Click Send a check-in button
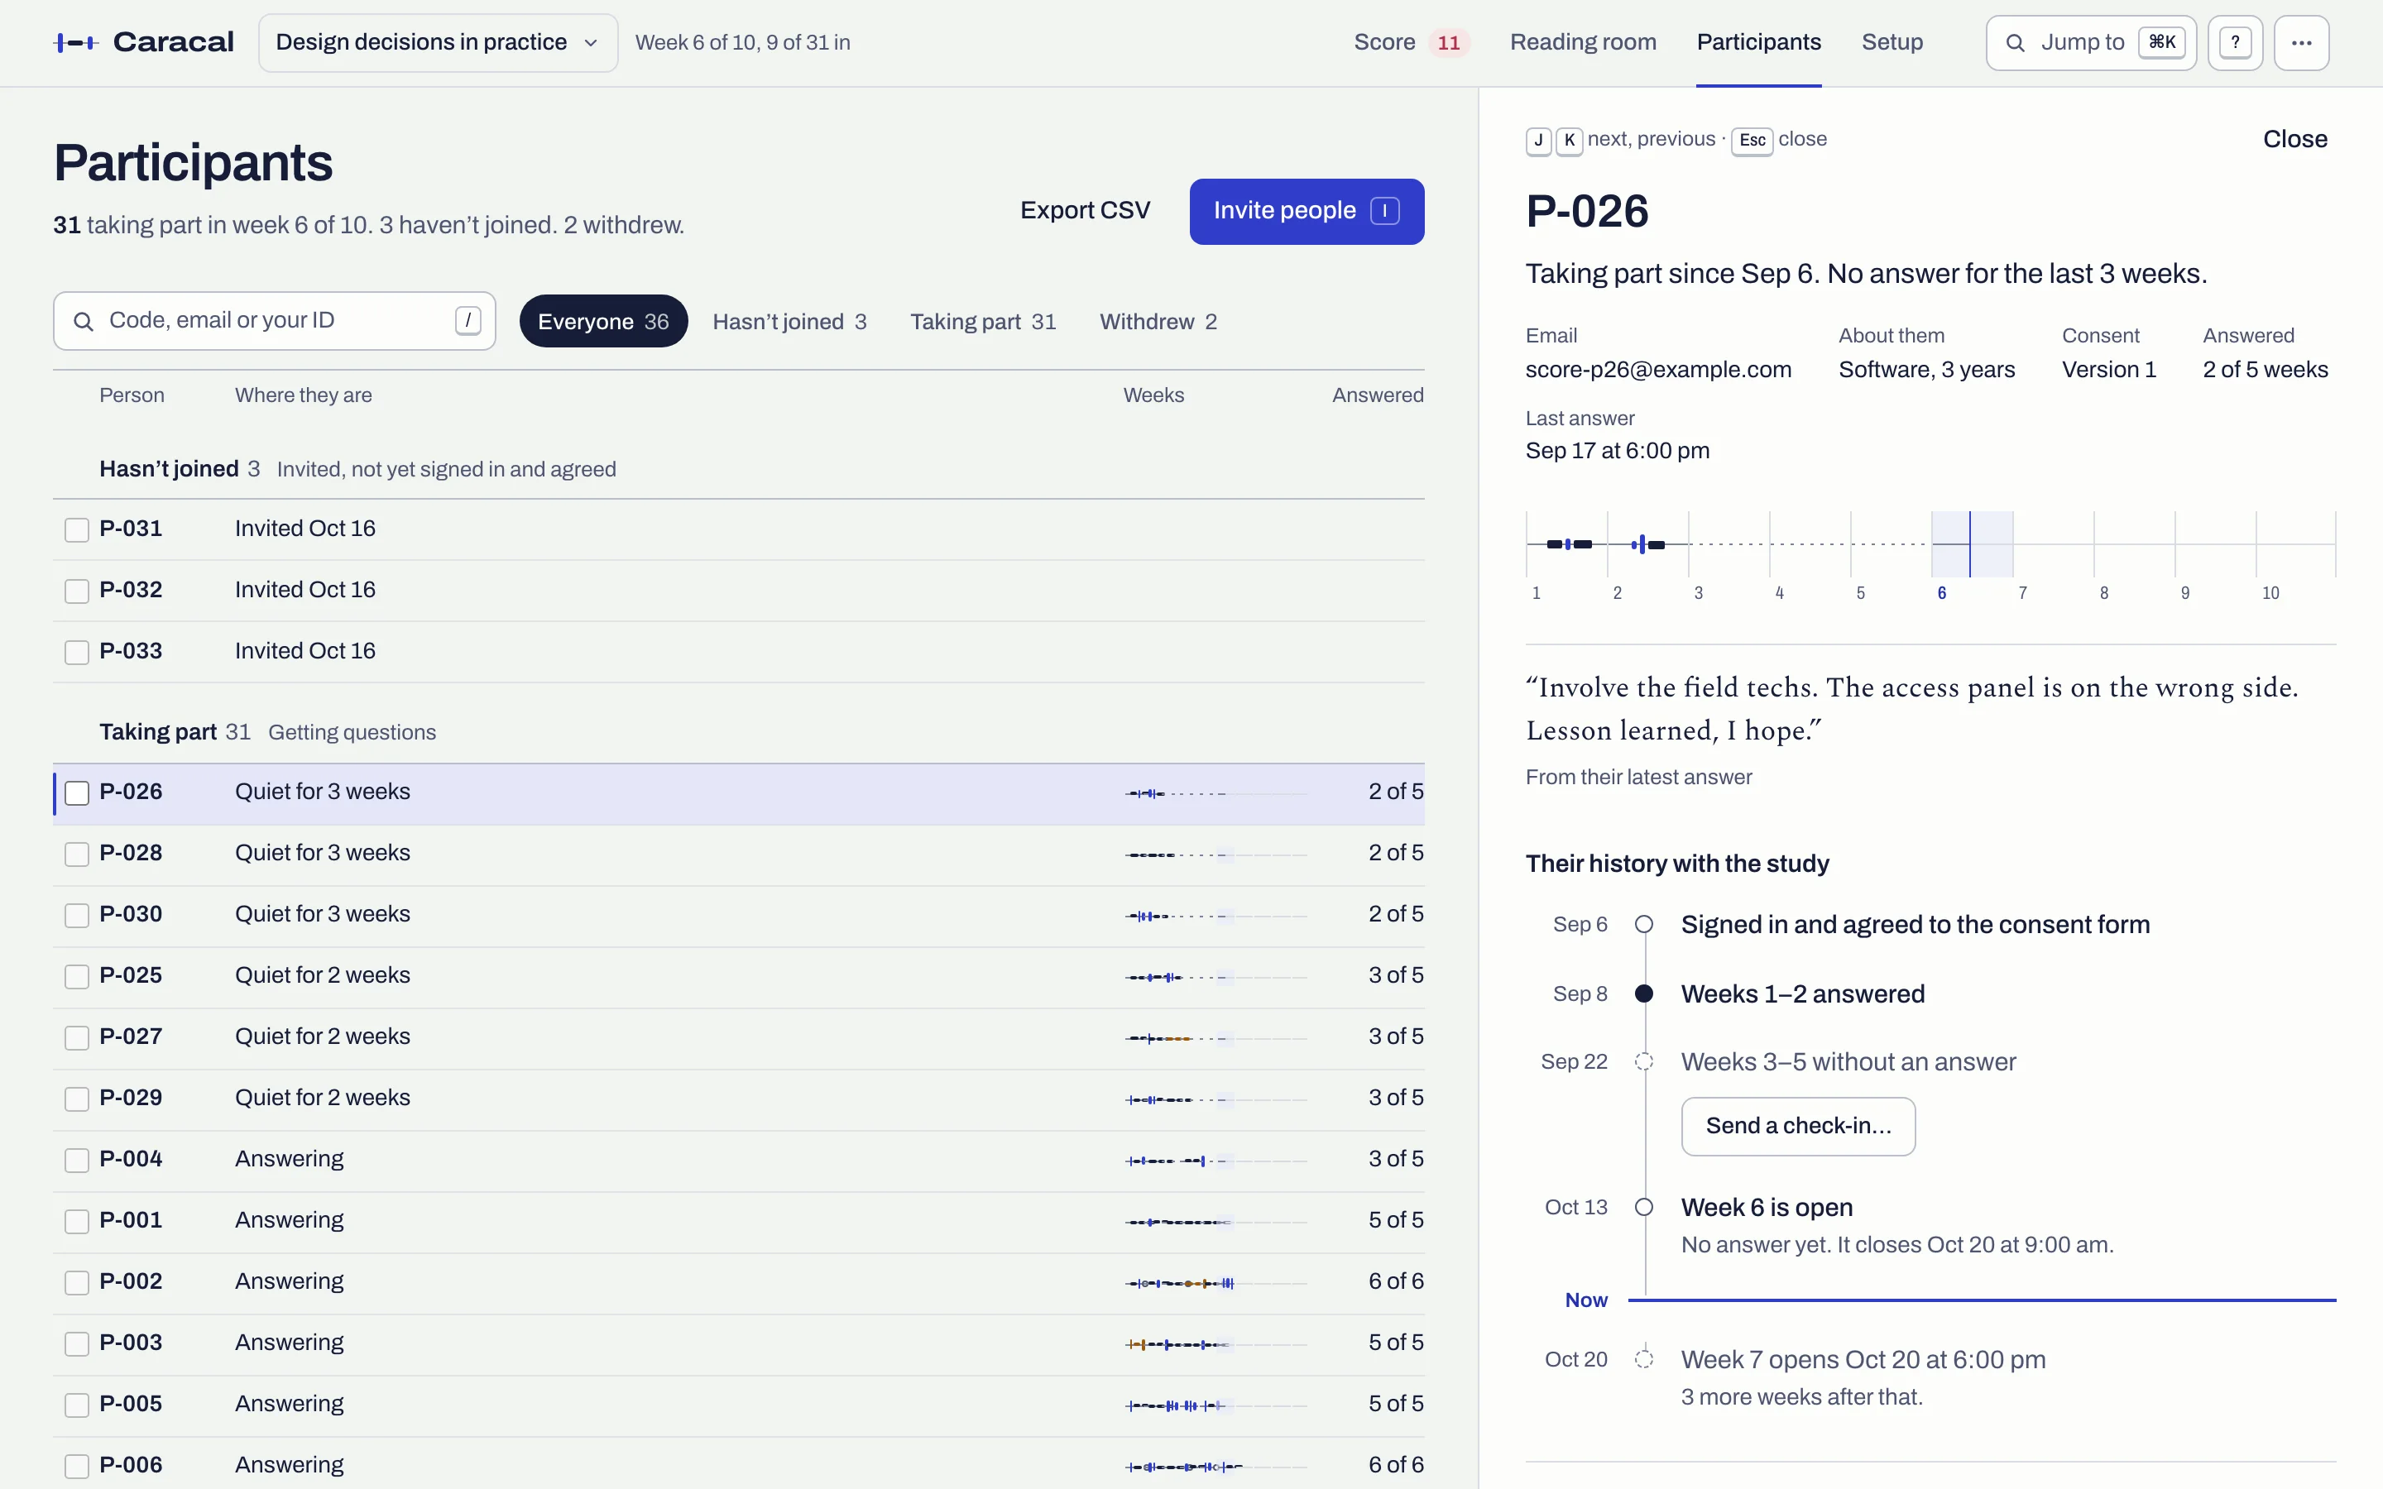 [1797, 1126]
